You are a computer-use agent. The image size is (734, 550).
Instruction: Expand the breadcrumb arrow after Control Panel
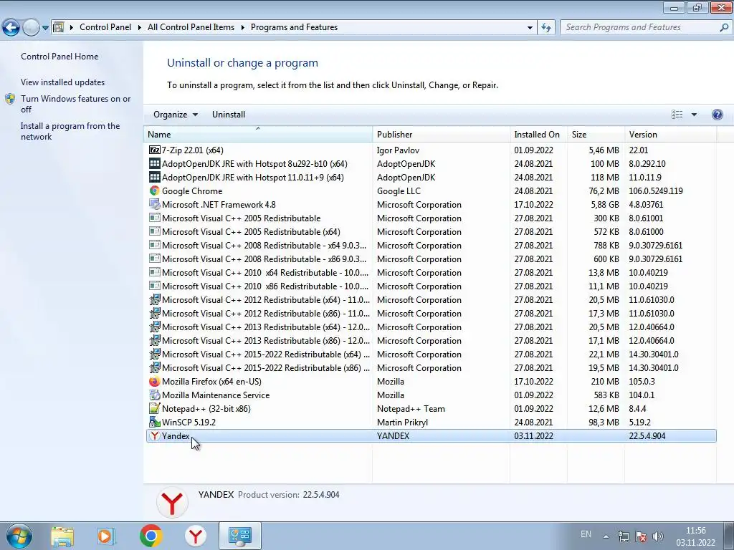[x=140, y=28]
